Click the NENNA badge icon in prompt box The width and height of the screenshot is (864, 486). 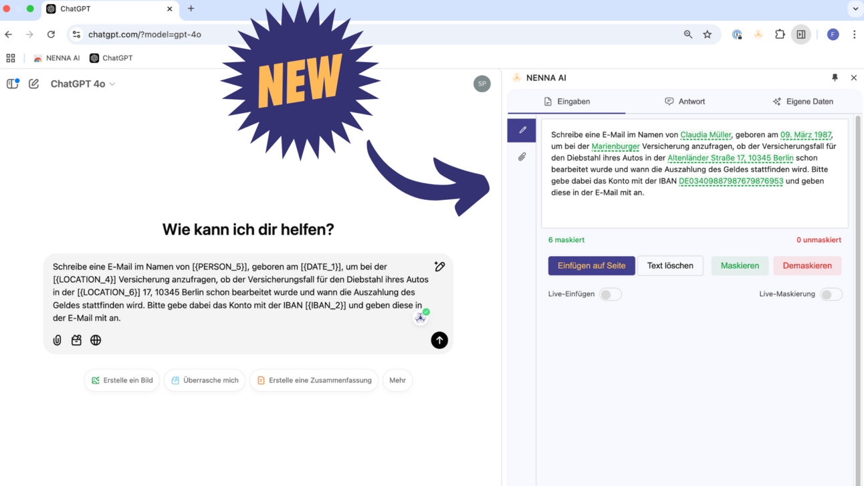click(x=421, y=317)
